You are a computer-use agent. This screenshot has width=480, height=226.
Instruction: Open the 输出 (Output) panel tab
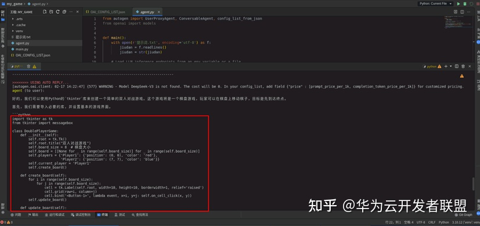(33, 214)
